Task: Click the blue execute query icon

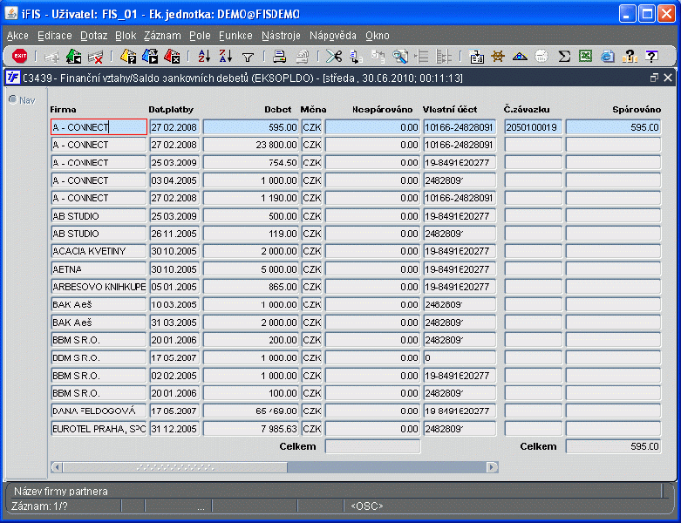Action: click(x=150, y=57)
